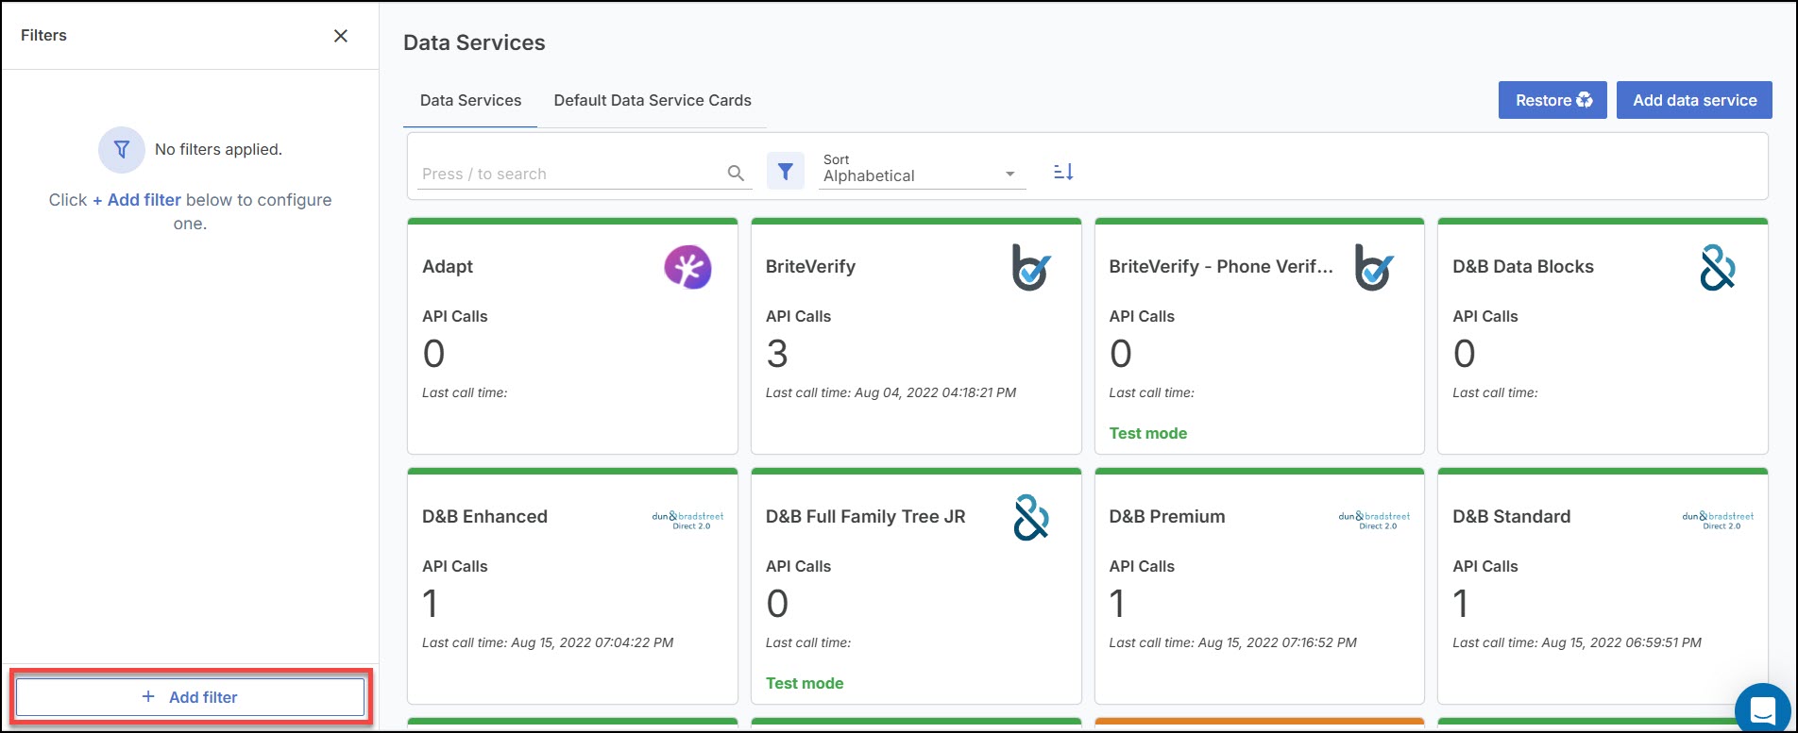This screenshot has height=733, width=1798.
Task: Click the BriteVerify logo icon
Action: coord(1031,267)
